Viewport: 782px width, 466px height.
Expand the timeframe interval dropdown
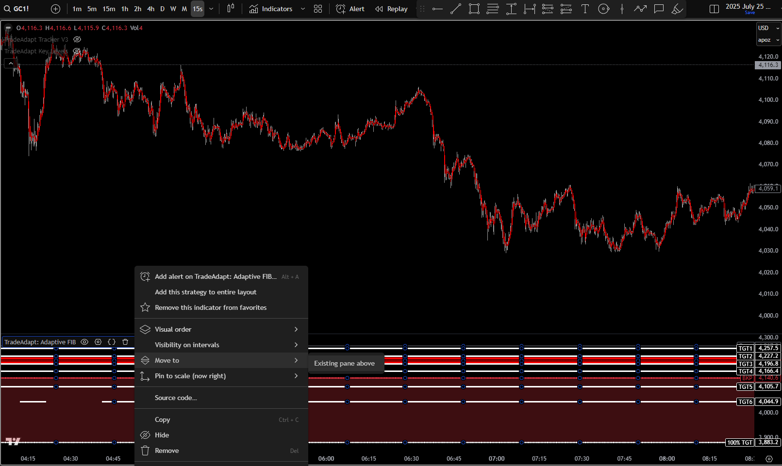coord(210,9)
